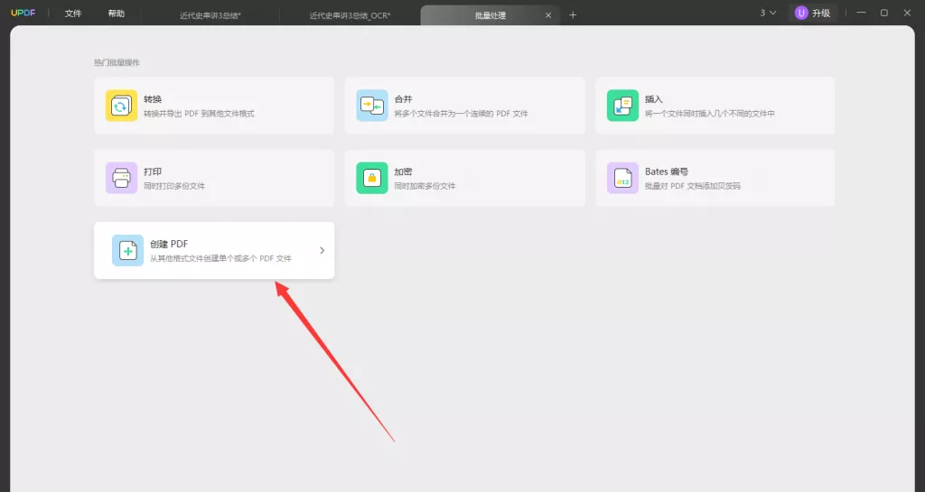This screenshot has width=925, height=492.
Task: Open the Bates 编号 card title
Action: pyautogui.click(x=667, y=172)
